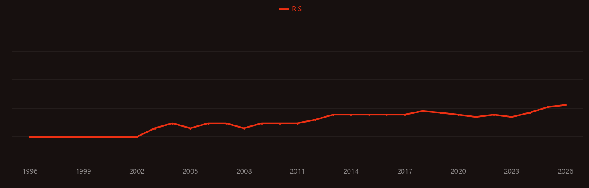The image size is (589, 188).
Task: Select the RIS data point at 2013
Action: pyautogui.click(x=333, y=115)
